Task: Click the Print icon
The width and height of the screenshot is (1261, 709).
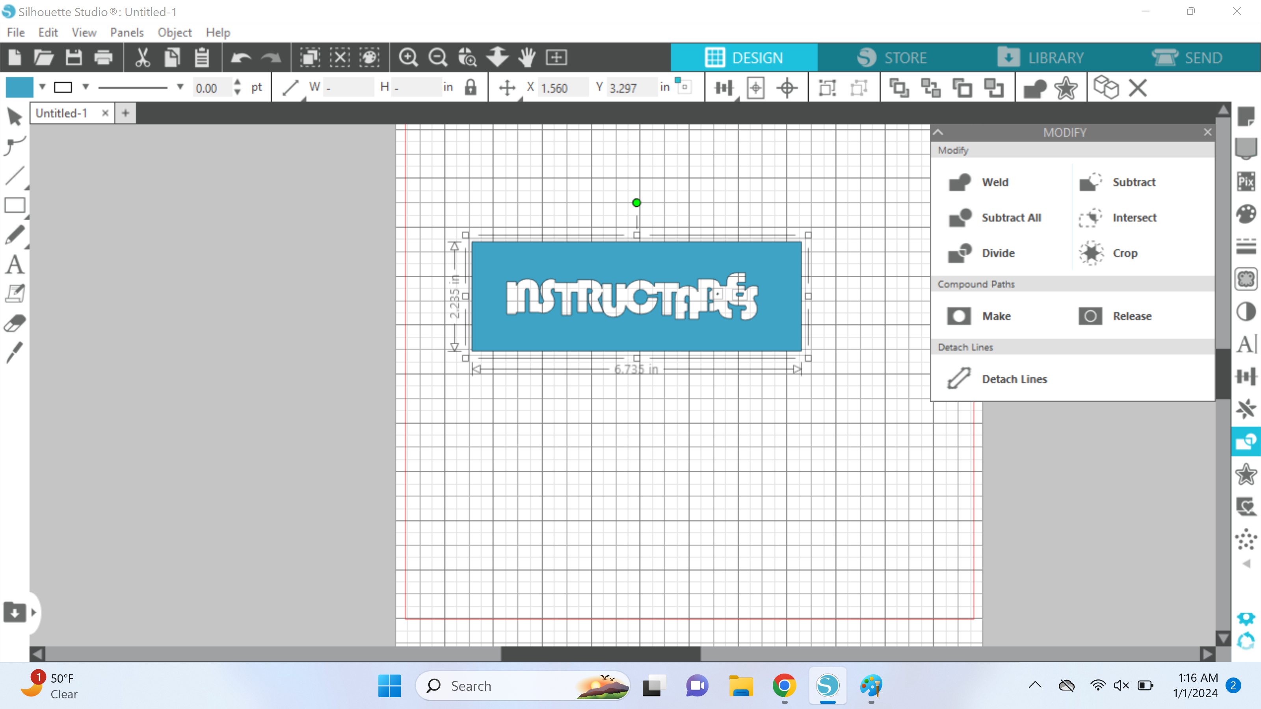Action: coord(103,58)
